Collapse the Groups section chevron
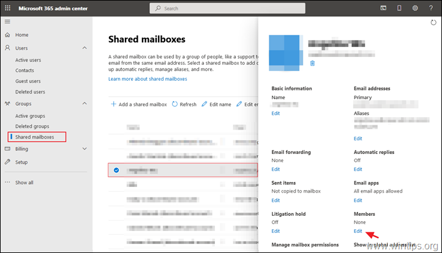 point(84,103)
